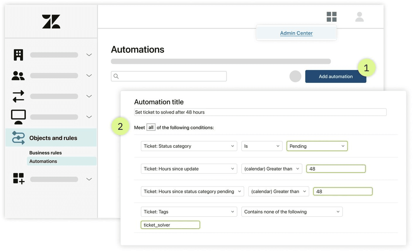The image size is (413, 252).
Task: Select the Apps and integrations icon
Action: pyautogui.click(x=19, y=178)
